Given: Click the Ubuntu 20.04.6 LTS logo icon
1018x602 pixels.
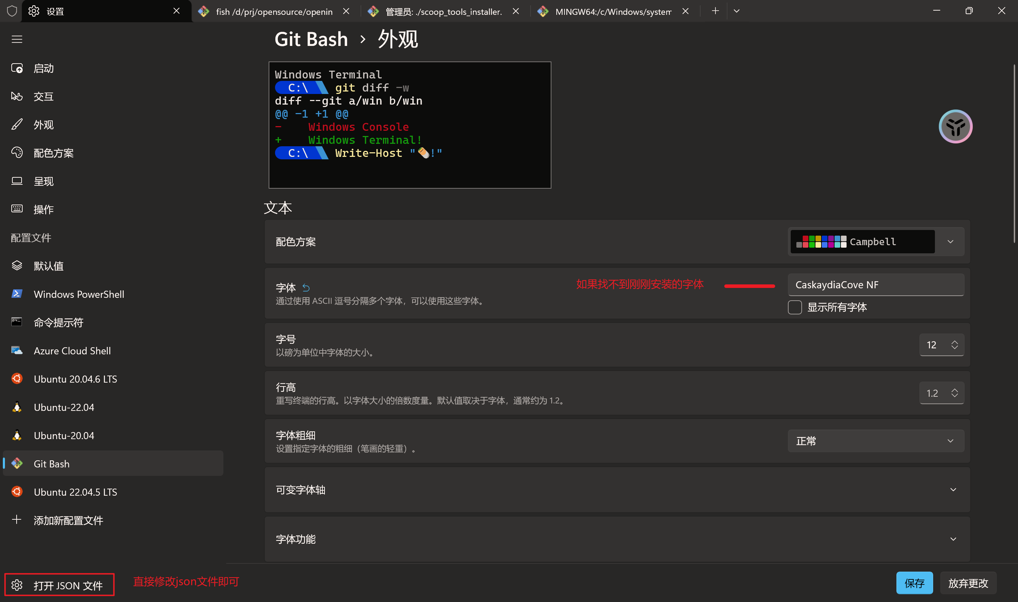Looking at the screenshot, I should [17, 378].
